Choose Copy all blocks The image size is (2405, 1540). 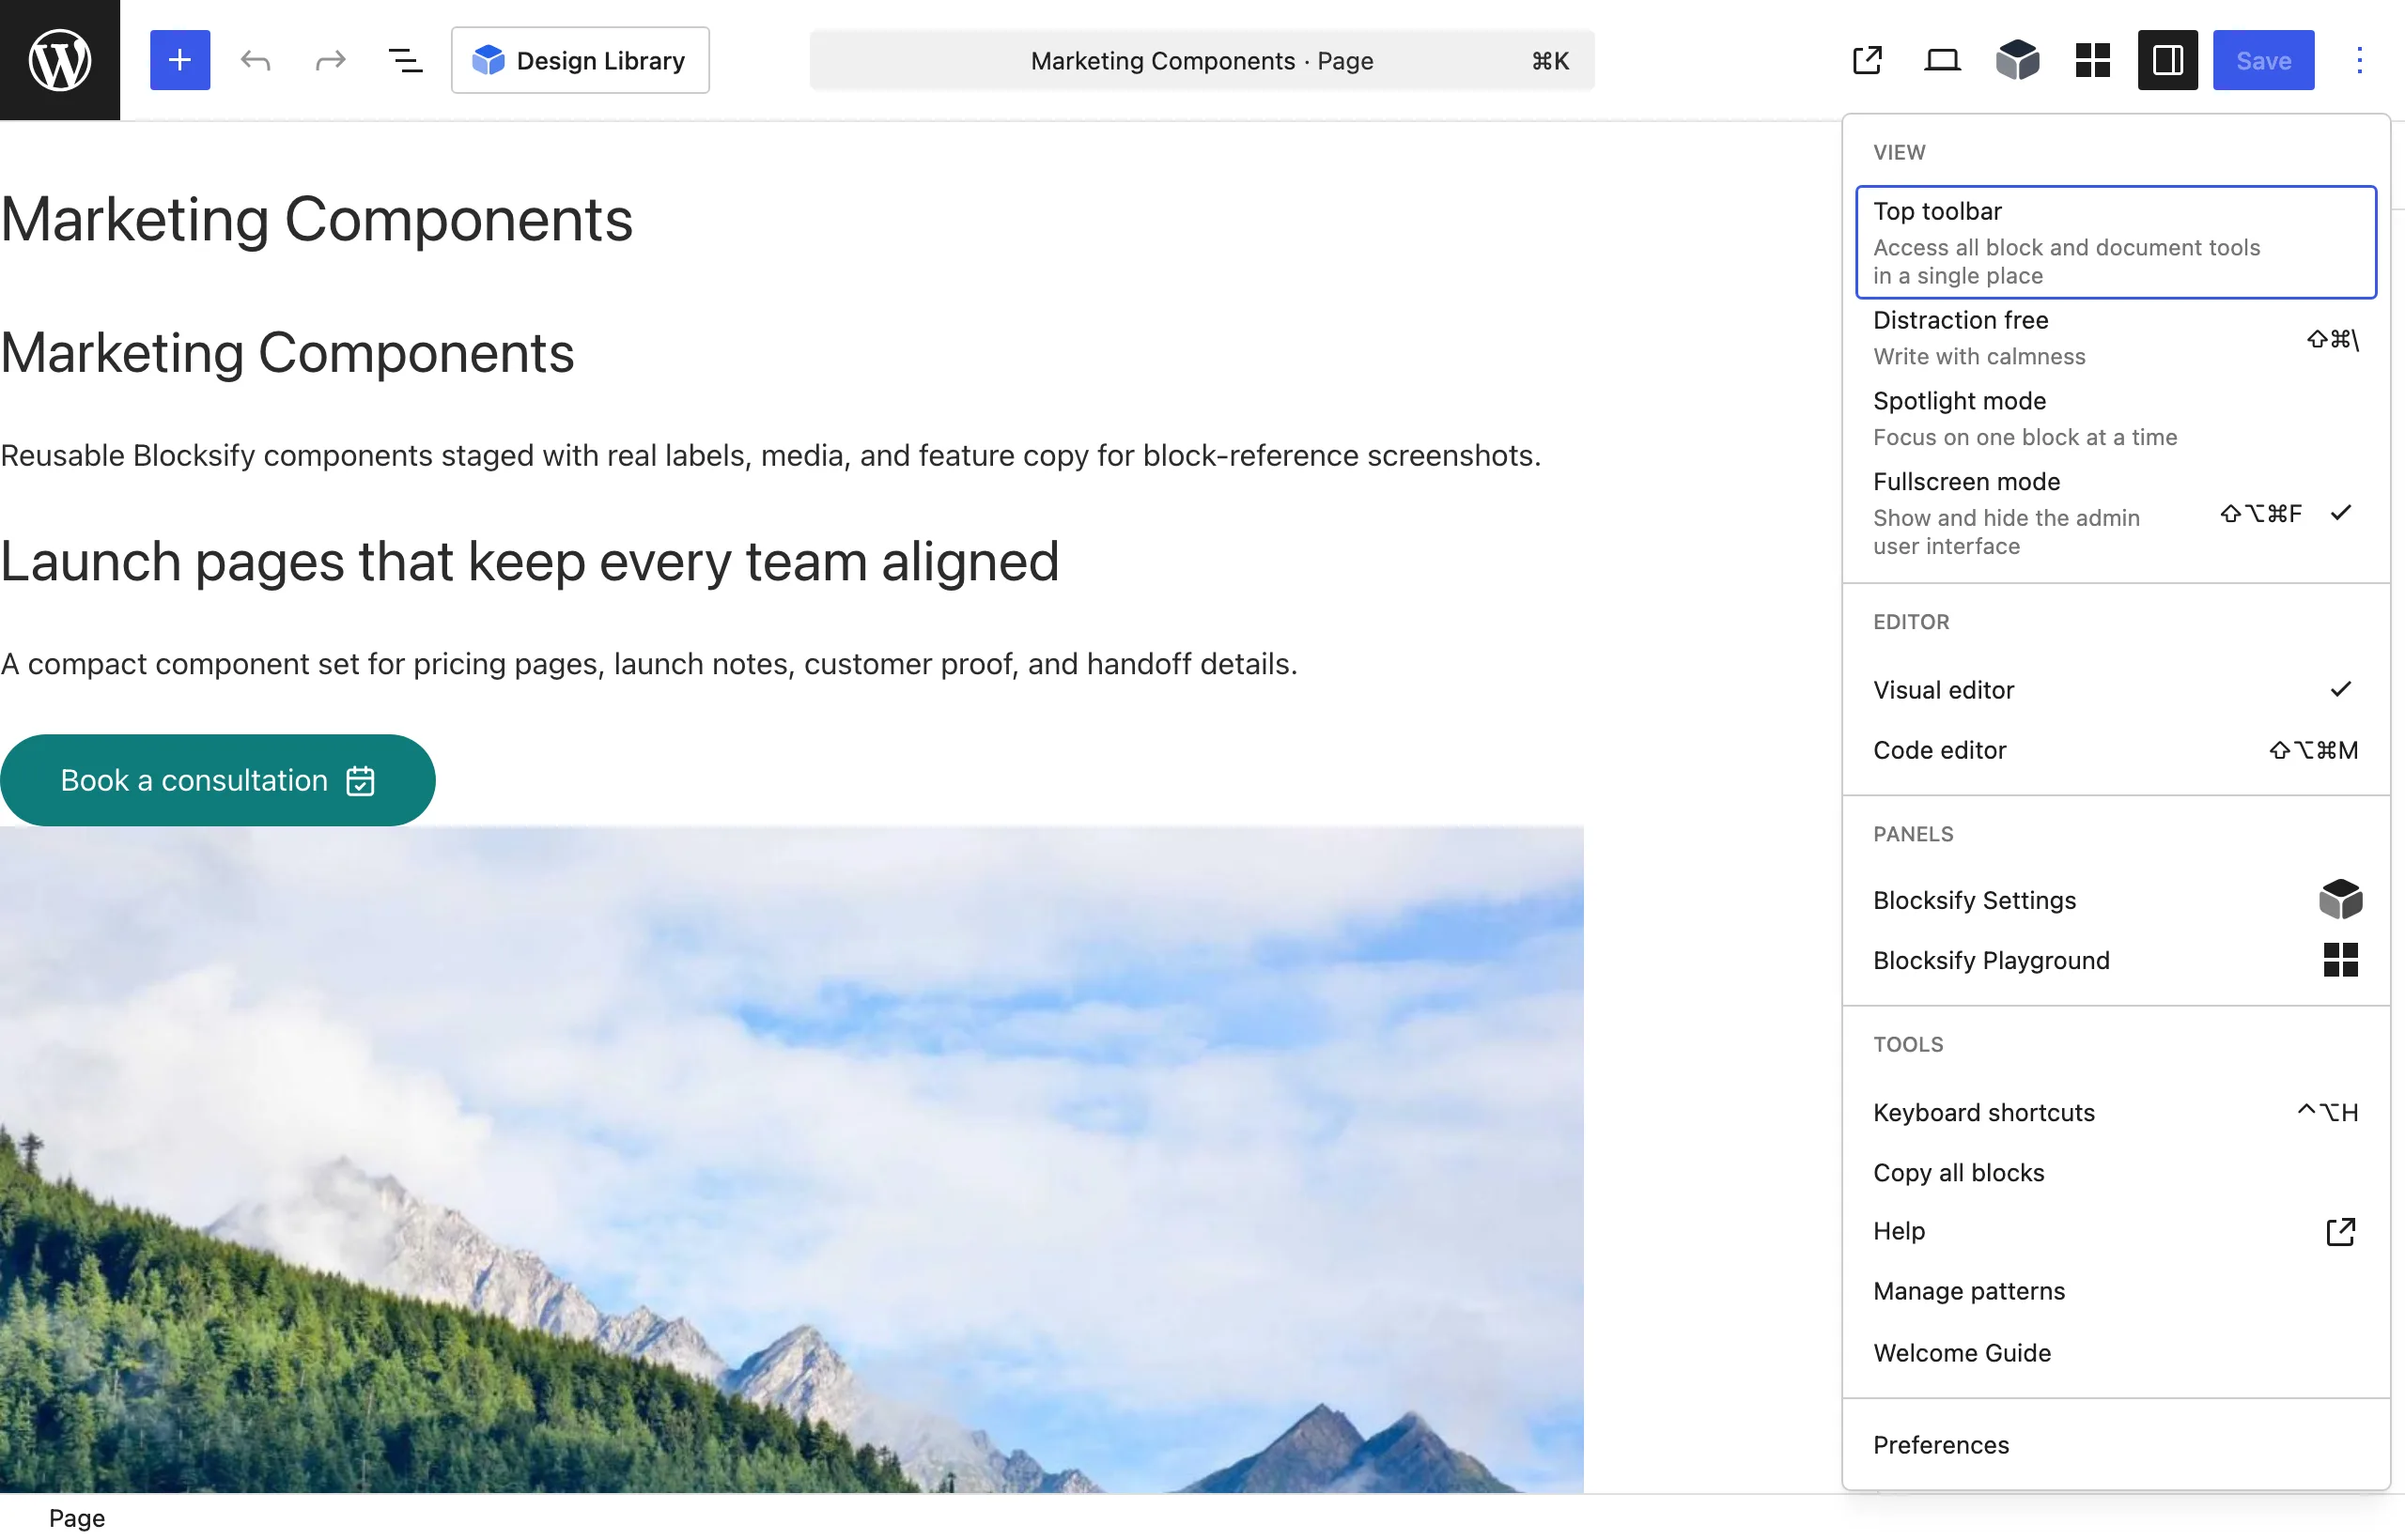click(2116, 1172)
